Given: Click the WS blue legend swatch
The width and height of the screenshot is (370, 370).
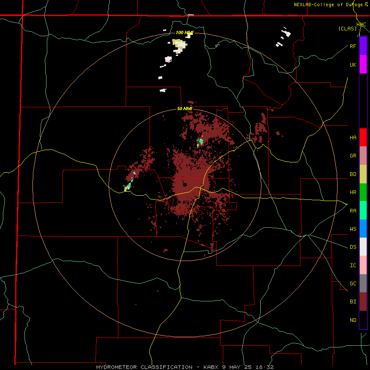Looking at the screenshot, I should point(363,229).
